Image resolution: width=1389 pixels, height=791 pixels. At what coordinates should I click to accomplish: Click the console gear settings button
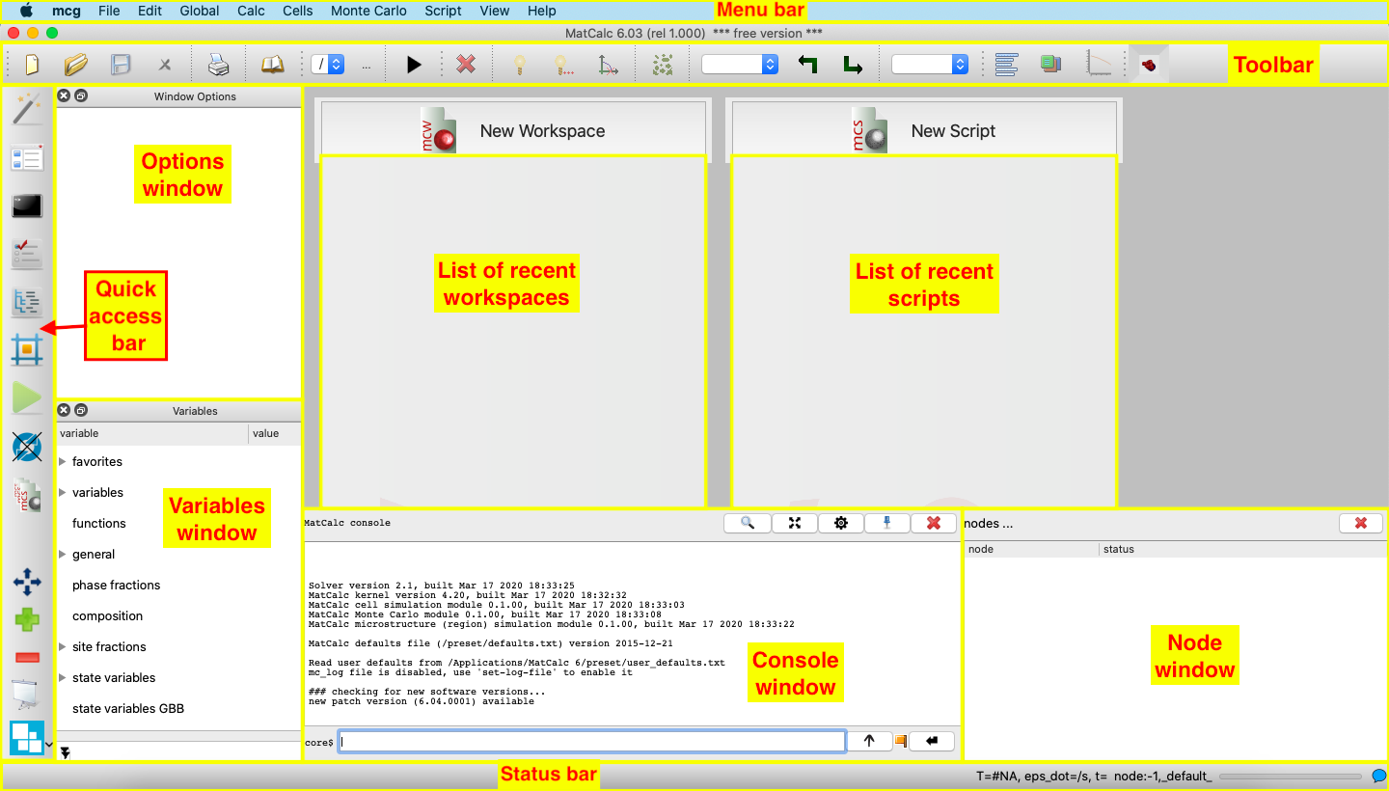[x=841, y=523]
